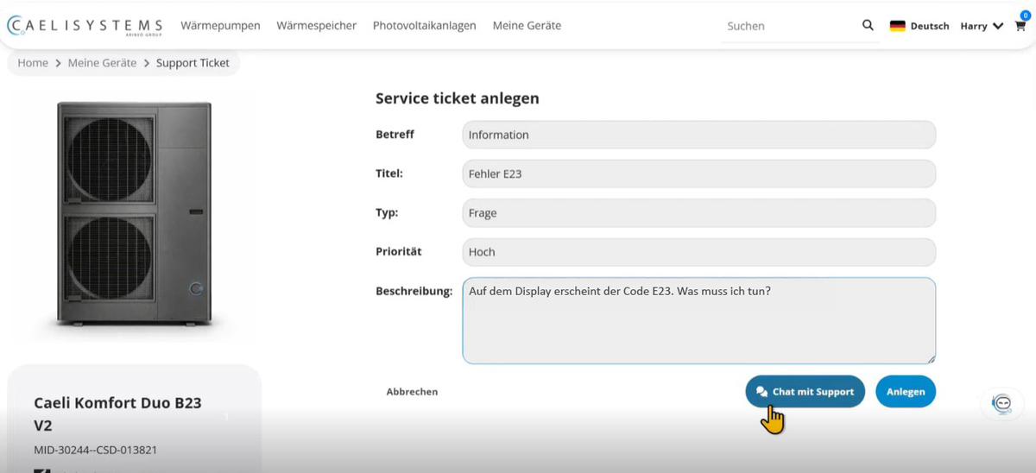Start Chat mit Support

coord(805,391)
